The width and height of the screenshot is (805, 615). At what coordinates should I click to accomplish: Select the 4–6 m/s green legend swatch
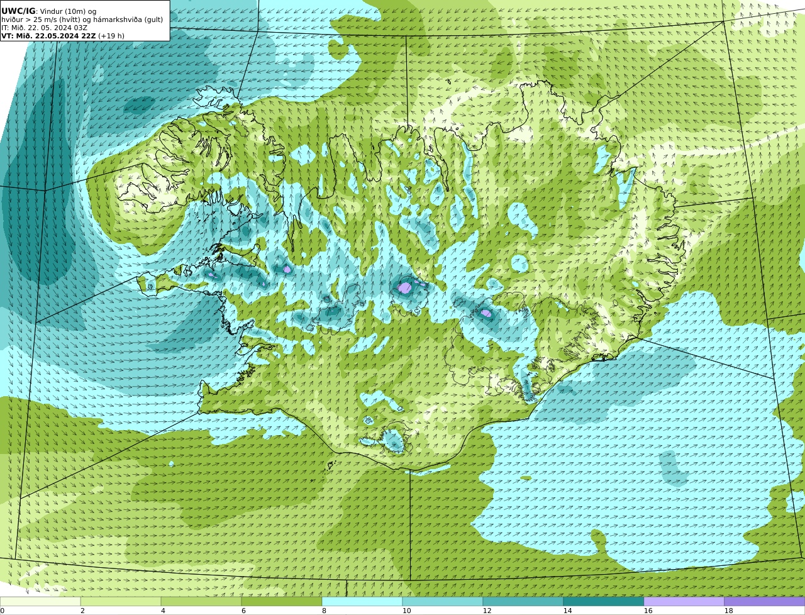click(201, 601)
